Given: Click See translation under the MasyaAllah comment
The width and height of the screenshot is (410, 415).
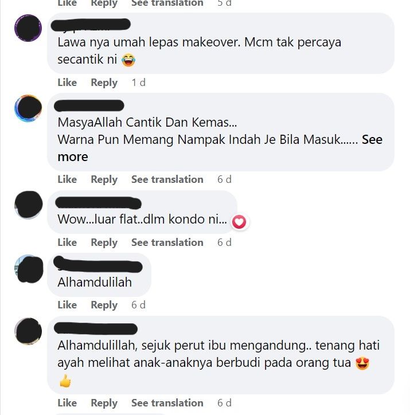Looking at the screenshot, I should coord(167,179).
